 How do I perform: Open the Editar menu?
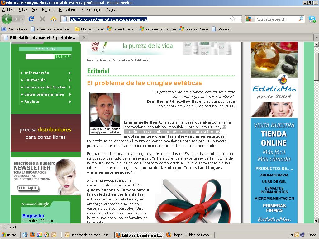(x=22, y=10)
